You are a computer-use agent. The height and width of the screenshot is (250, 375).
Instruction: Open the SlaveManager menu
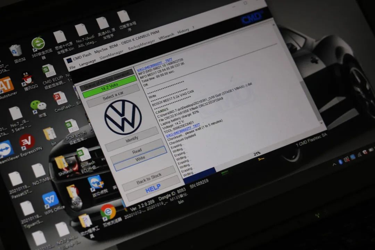click(x=111, y=55)
